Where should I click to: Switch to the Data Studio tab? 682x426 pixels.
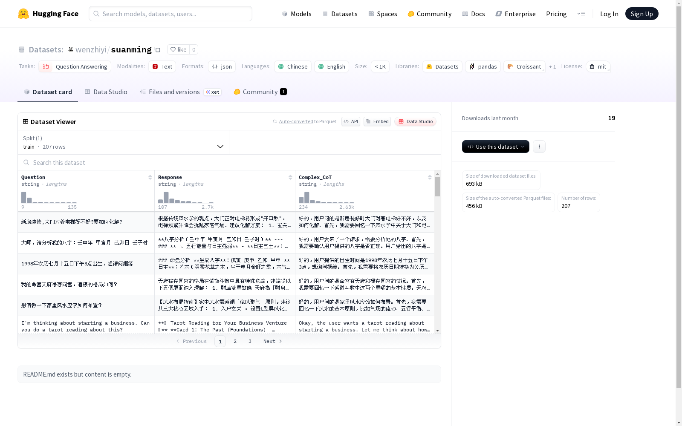(x=106, y=92)
